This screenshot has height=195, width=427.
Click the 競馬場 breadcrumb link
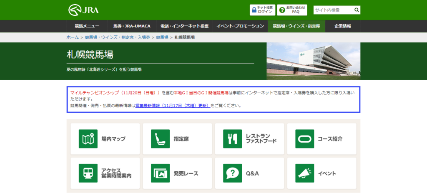(x=162, y=37)
